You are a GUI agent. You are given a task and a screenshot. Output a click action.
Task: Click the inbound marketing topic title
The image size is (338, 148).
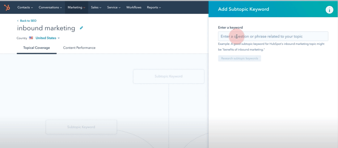coord(46,28)
